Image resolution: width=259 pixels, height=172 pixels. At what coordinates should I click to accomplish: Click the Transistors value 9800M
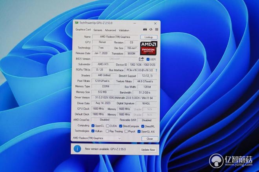click(131, 53)
